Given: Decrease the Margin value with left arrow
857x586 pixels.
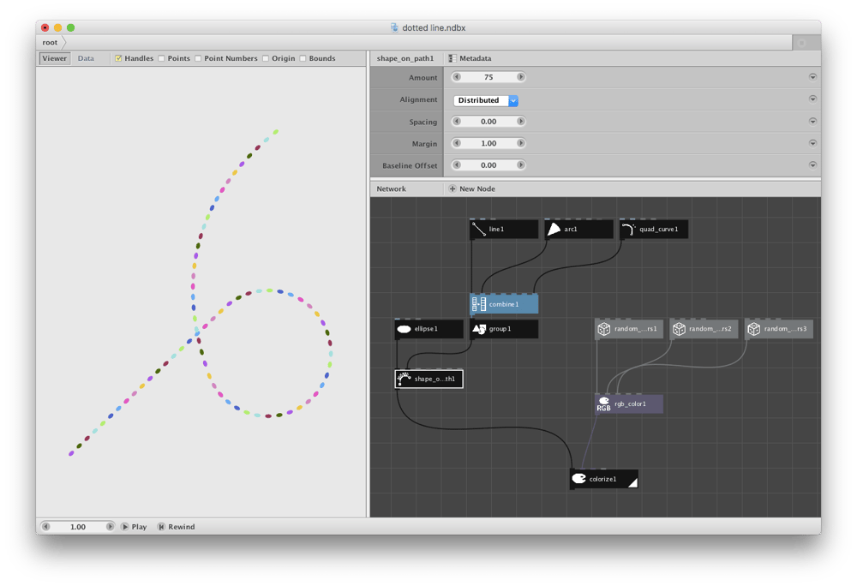Looking at the screenshot, I should tap(457, 143).
